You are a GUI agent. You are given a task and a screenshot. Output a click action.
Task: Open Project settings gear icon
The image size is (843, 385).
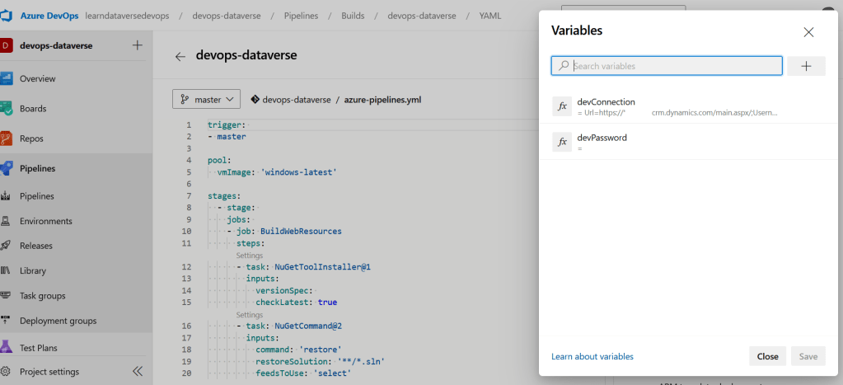pyautogui.click(x=6, y=372)
